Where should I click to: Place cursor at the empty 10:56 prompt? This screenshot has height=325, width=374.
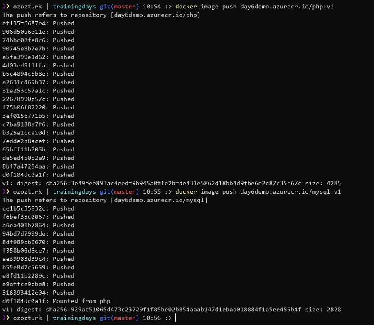(x=176, y=318)
